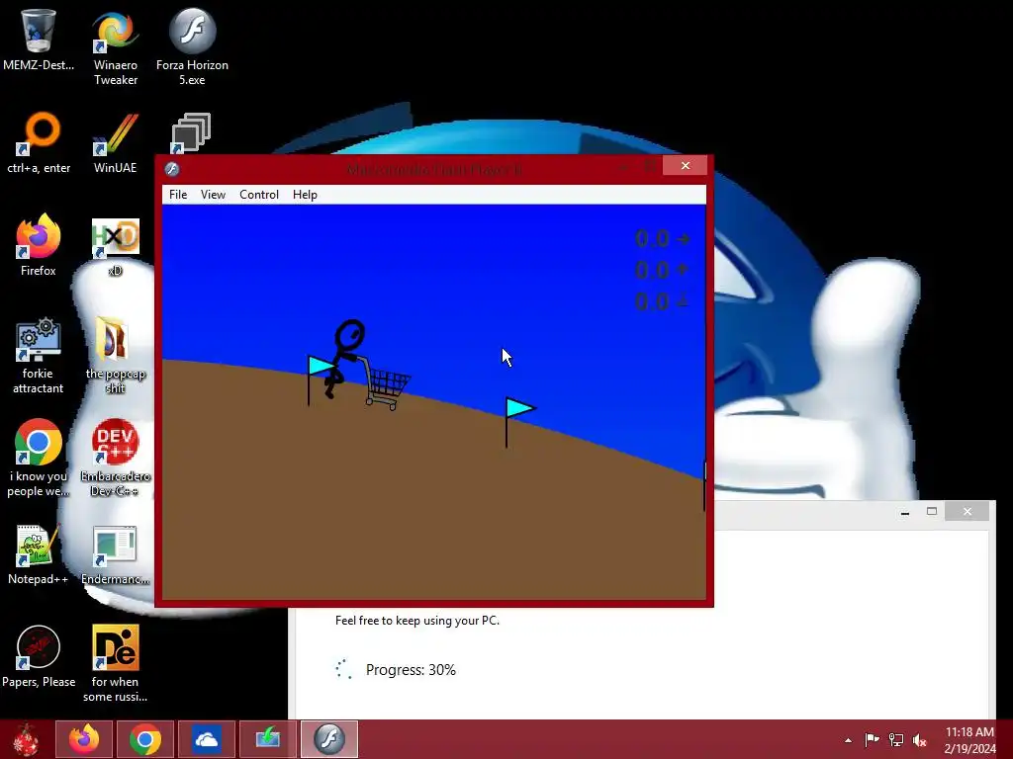Open the Help menu in Flash Player

pos(305,195)
